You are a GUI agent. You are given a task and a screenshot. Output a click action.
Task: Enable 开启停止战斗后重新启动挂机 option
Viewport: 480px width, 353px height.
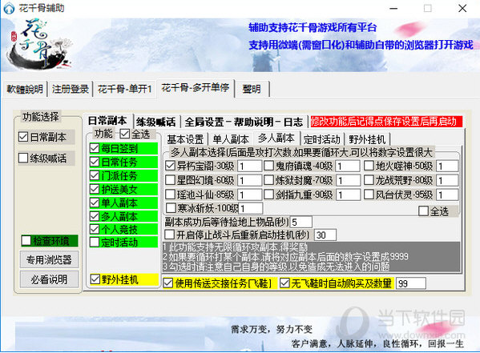(170, 235)
